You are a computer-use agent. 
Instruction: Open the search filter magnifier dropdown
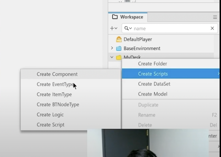(128, 28)
